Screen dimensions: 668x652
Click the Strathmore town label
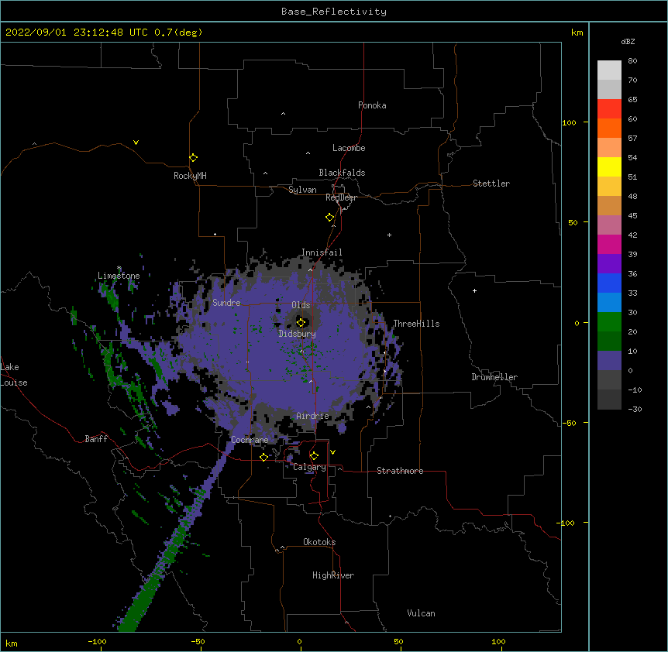click(400, 471)
